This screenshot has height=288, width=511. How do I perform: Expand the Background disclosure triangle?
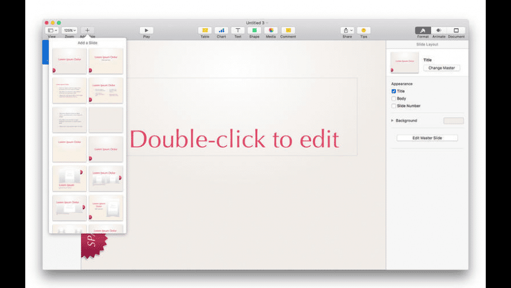392,120
